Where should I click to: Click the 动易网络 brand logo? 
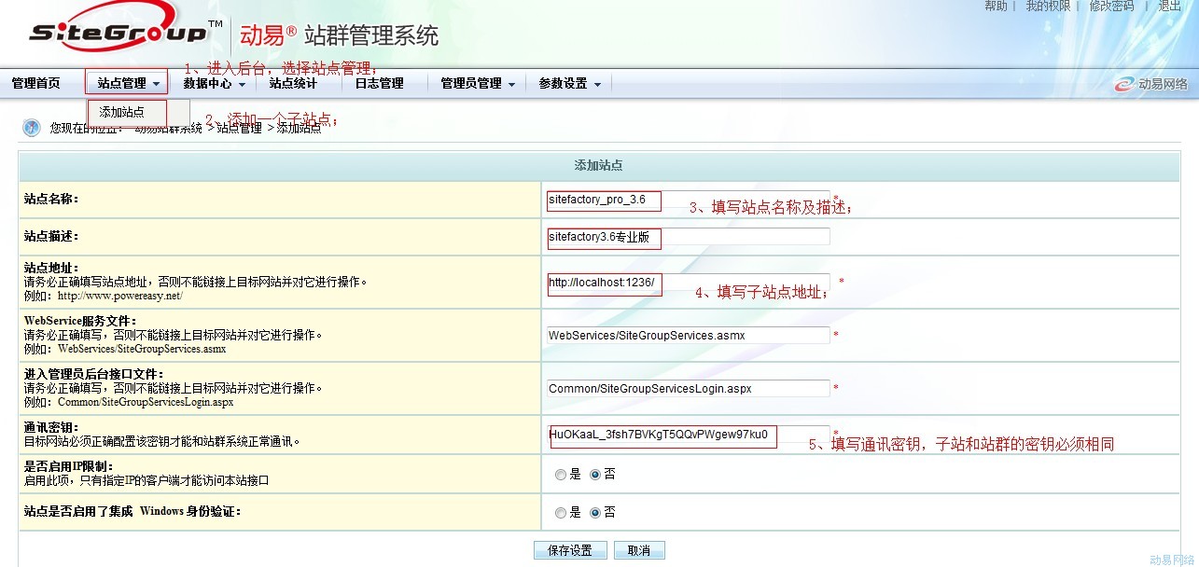tap(1152, 84)
